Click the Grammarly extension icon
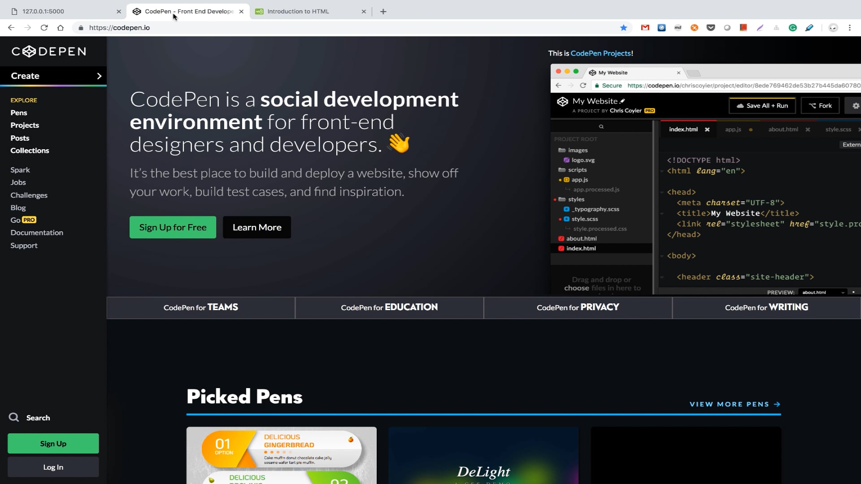861x484 pixels. (x=793, y=28)
